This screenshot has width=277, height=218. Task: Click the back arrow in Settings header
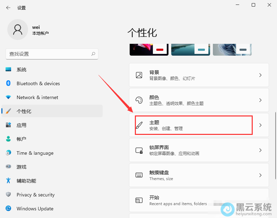pyautogui.click(x=8, y=8)
